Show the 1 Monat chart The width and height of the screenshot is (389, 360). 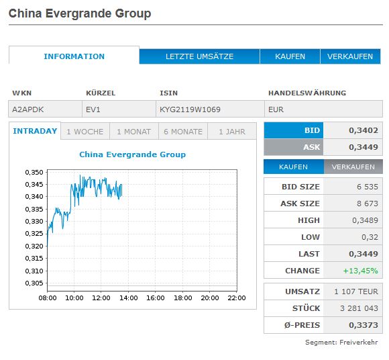[x=134, y=132]
